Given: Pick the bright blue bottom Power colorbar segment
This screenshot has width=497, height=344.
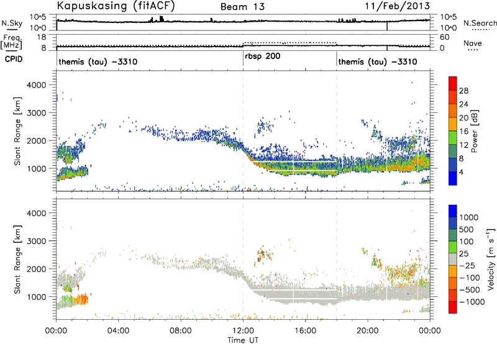Looking at the screenshot, I should [x=453, y=179].
